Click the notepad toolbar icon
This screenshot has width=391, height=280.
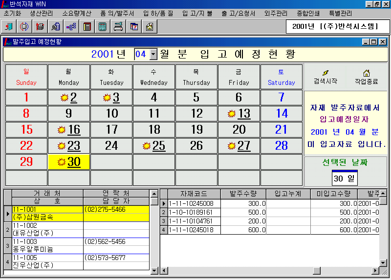pyautogui.click(x=87, y=27)
